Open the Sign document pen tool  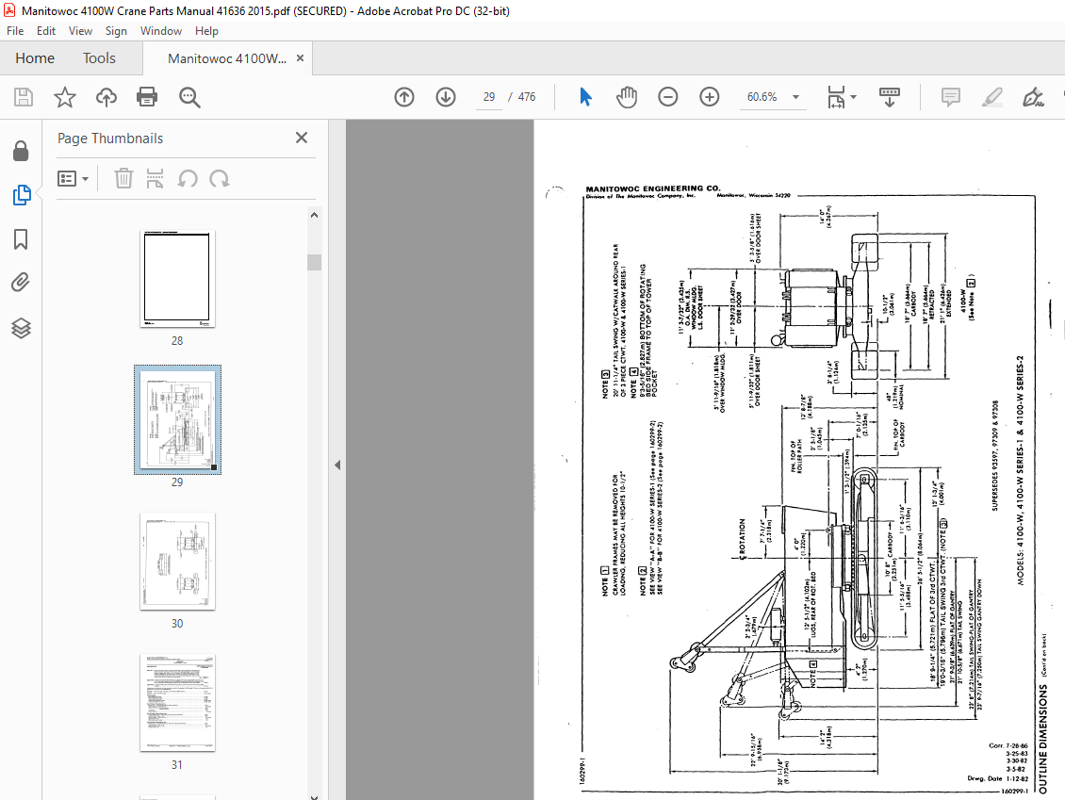point(1033,97)
